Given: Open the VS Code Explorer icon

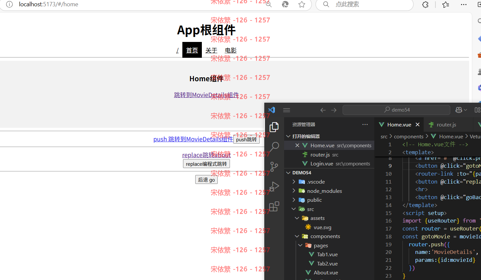Looking at the screenshot, I should point(274,127).
